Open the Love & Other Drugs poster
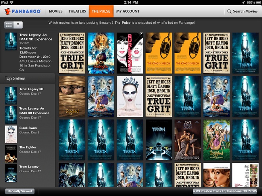 coord(188,140)
